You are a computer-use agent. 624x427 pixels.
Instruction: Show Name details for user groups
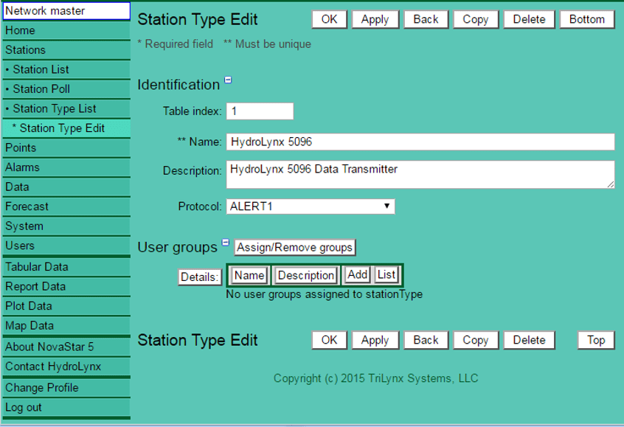pyautogui.click(x=249, y=275)
